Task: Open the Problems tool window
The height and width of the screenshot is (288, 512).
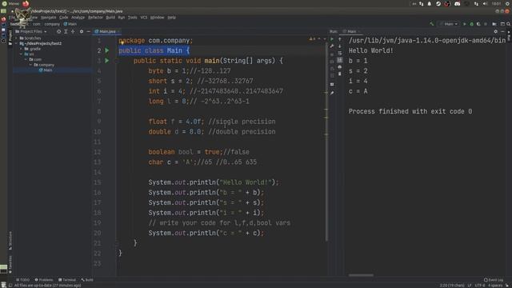Action: [x=44, y=280]
